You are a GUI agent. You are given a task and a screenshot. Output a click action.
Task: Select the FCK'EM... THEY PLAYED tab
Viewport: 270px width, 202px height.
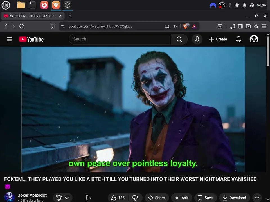pyautogui.click(x=33, y=16)
